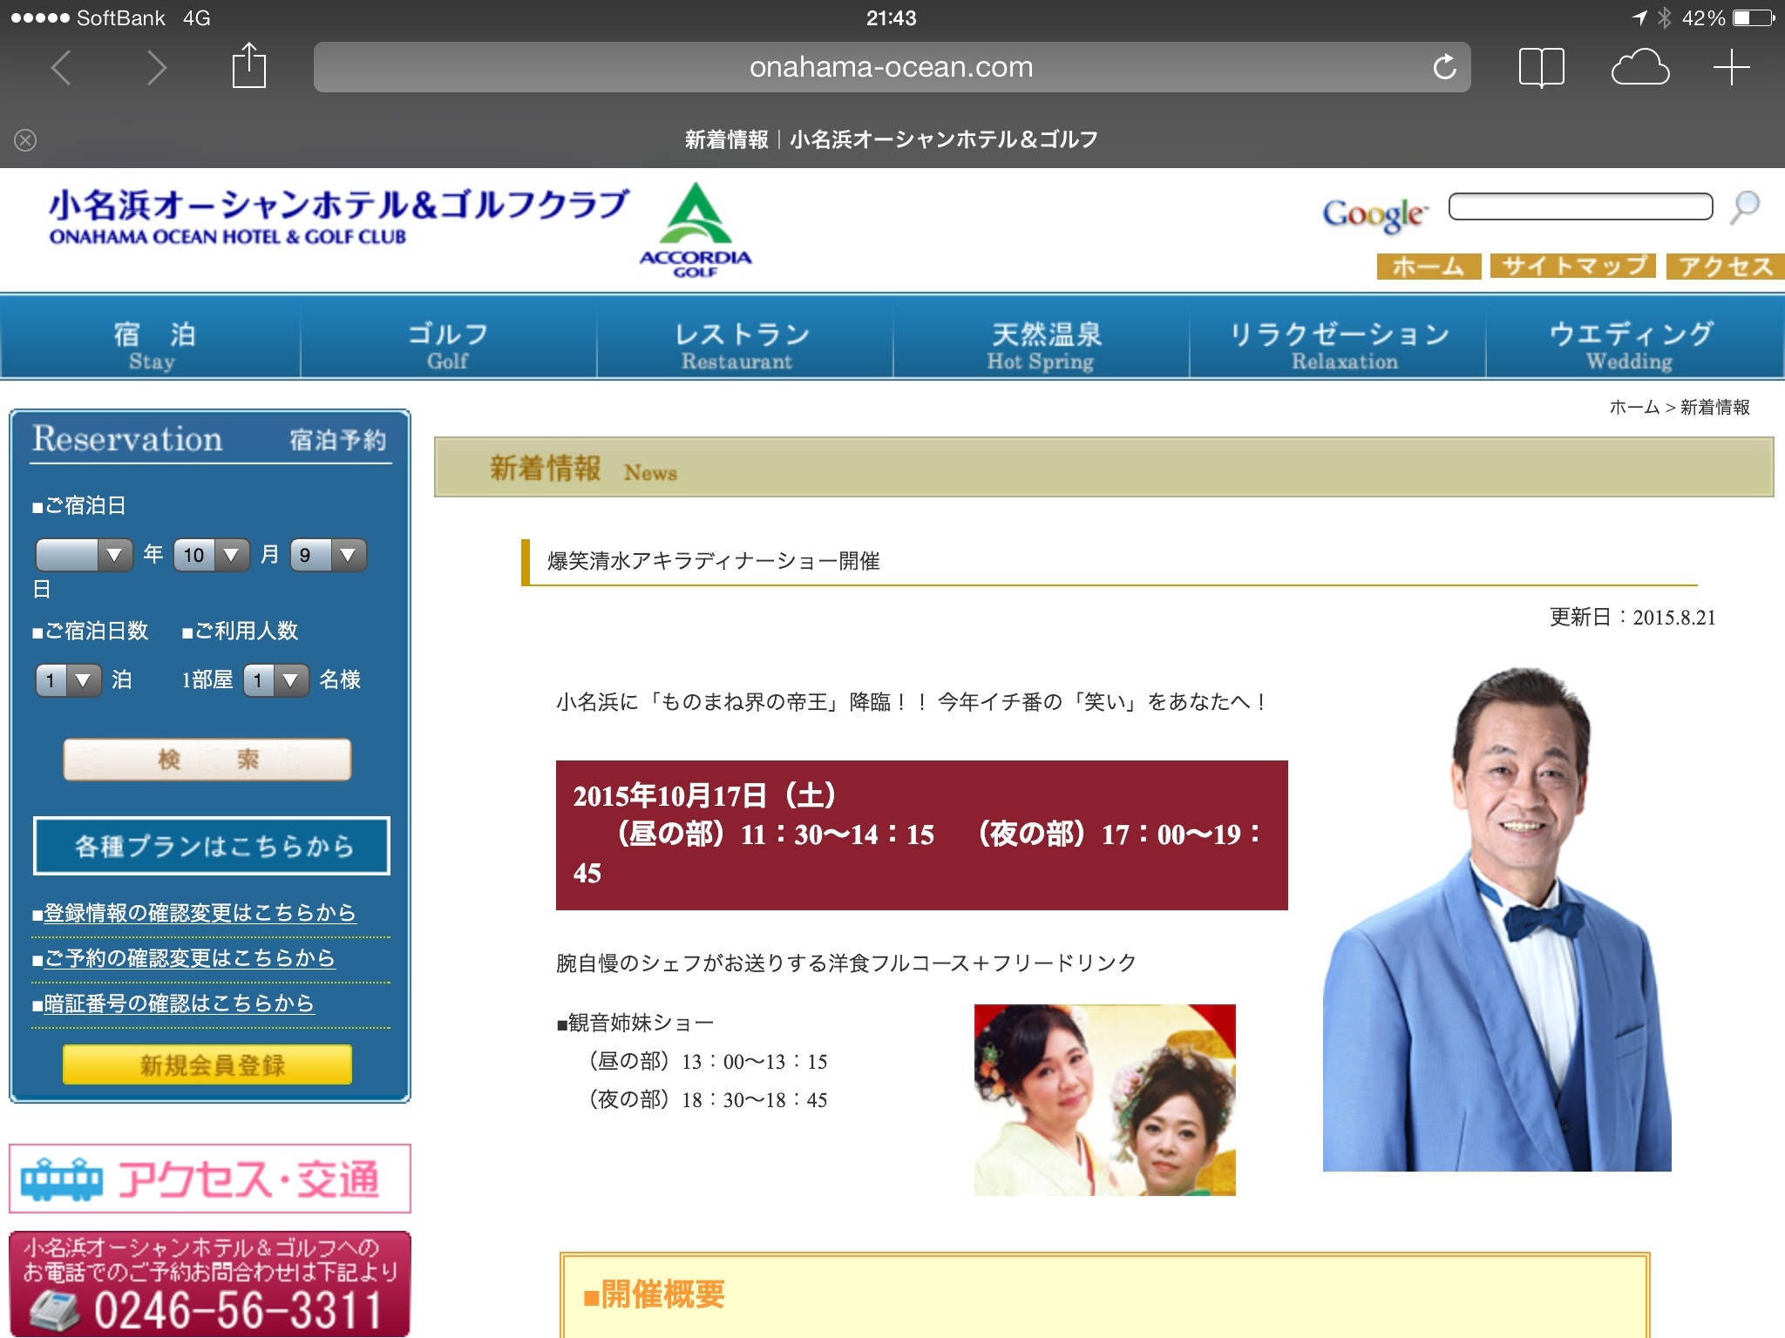The width and height of the screenshot is (1785, 1338).
Task: Follow ご予約の確認変更はこちらから link
Action: (189, 957)
